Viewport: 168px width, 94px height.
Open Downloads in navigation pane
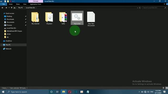(10, 19)
